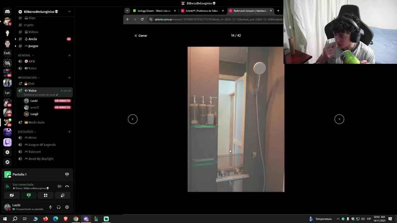Show hidden system tray icons
The image size is (397, 223).
(x=338, y=219)
